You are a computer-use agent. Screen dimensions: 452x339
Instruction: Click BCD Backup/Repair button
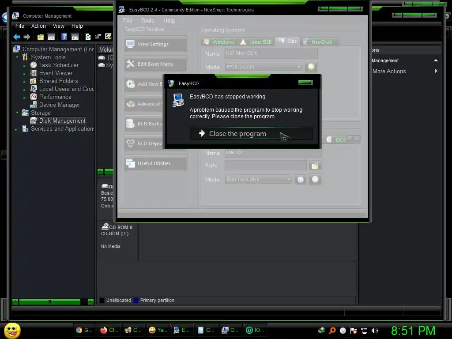tap(144, 124)
